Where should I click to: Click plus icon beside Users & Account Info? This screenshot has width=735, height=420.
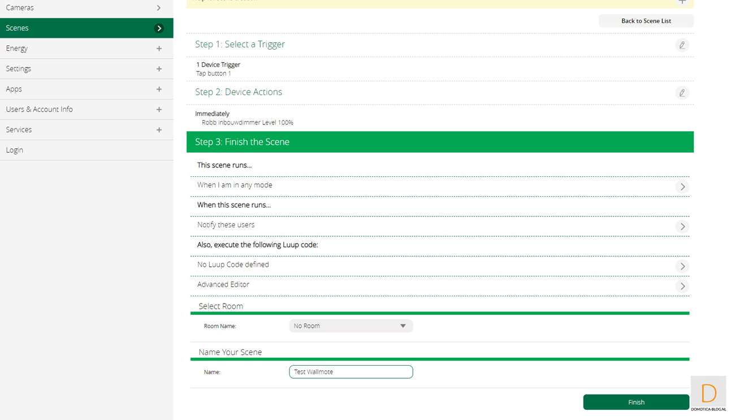click(159, 110)
